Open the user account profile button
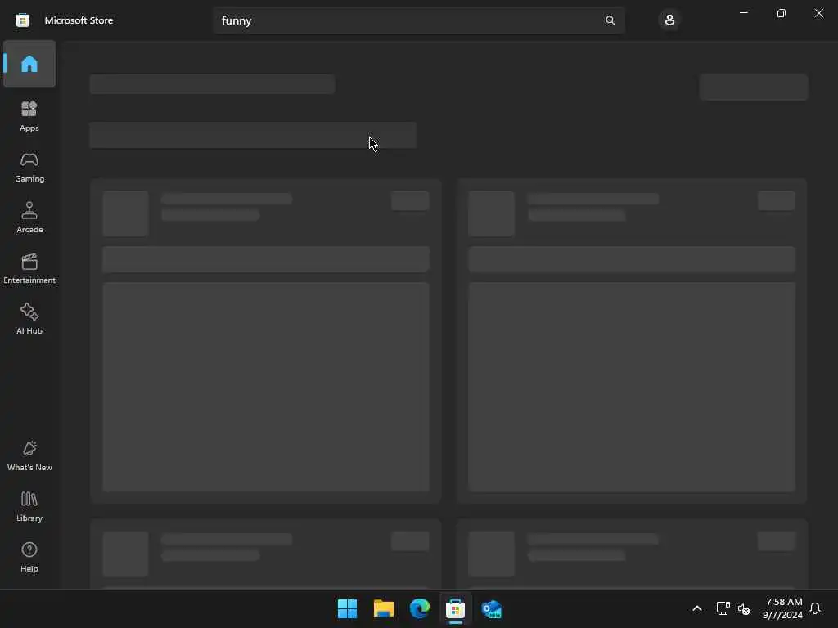Image resolution: width=838 pixels, height=628 pixels. 669,20
